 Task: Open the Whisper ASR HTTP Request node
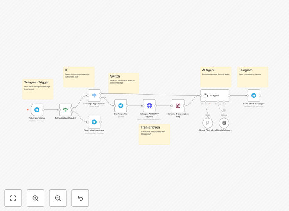(150, 106)
